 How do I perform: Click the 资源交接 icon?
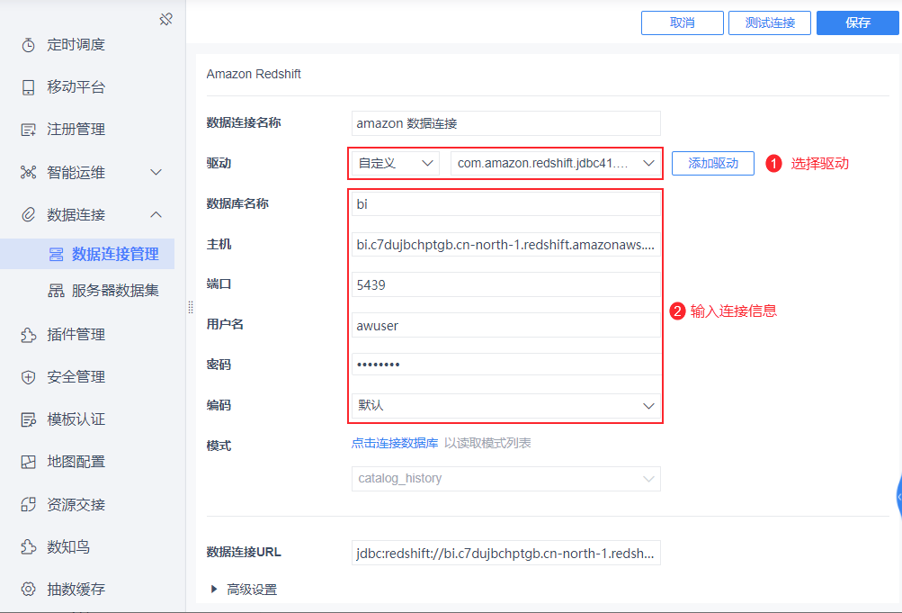click(x=28, y=505)
